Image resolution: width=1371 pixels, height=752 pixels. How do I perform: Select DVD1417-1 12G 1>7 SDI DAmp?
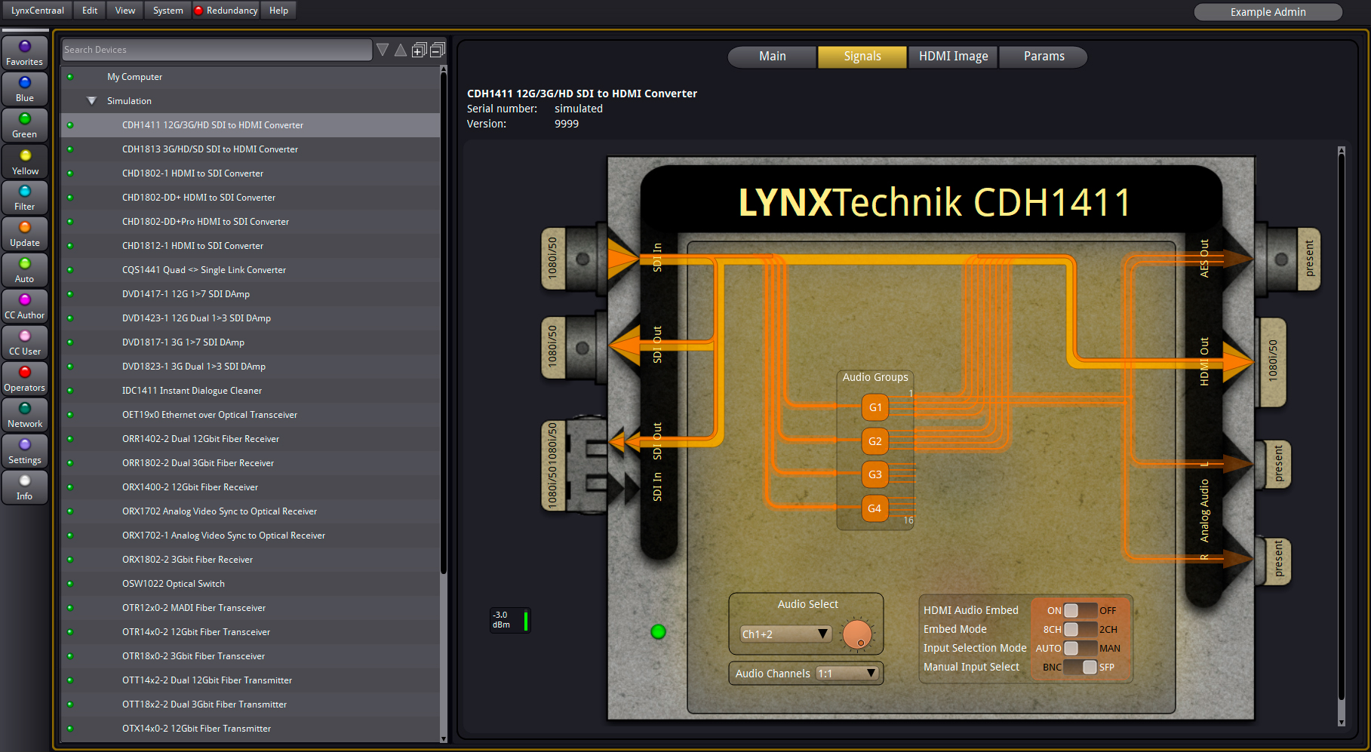click(251, 294)
